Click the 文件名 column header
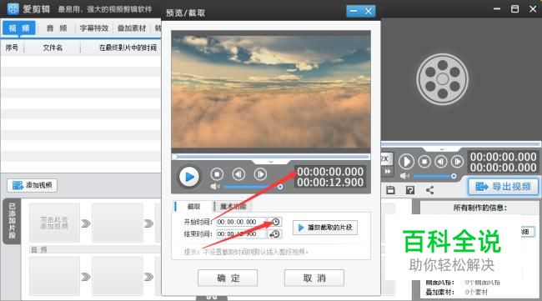 pyautogui.click(x=53, y=48)
